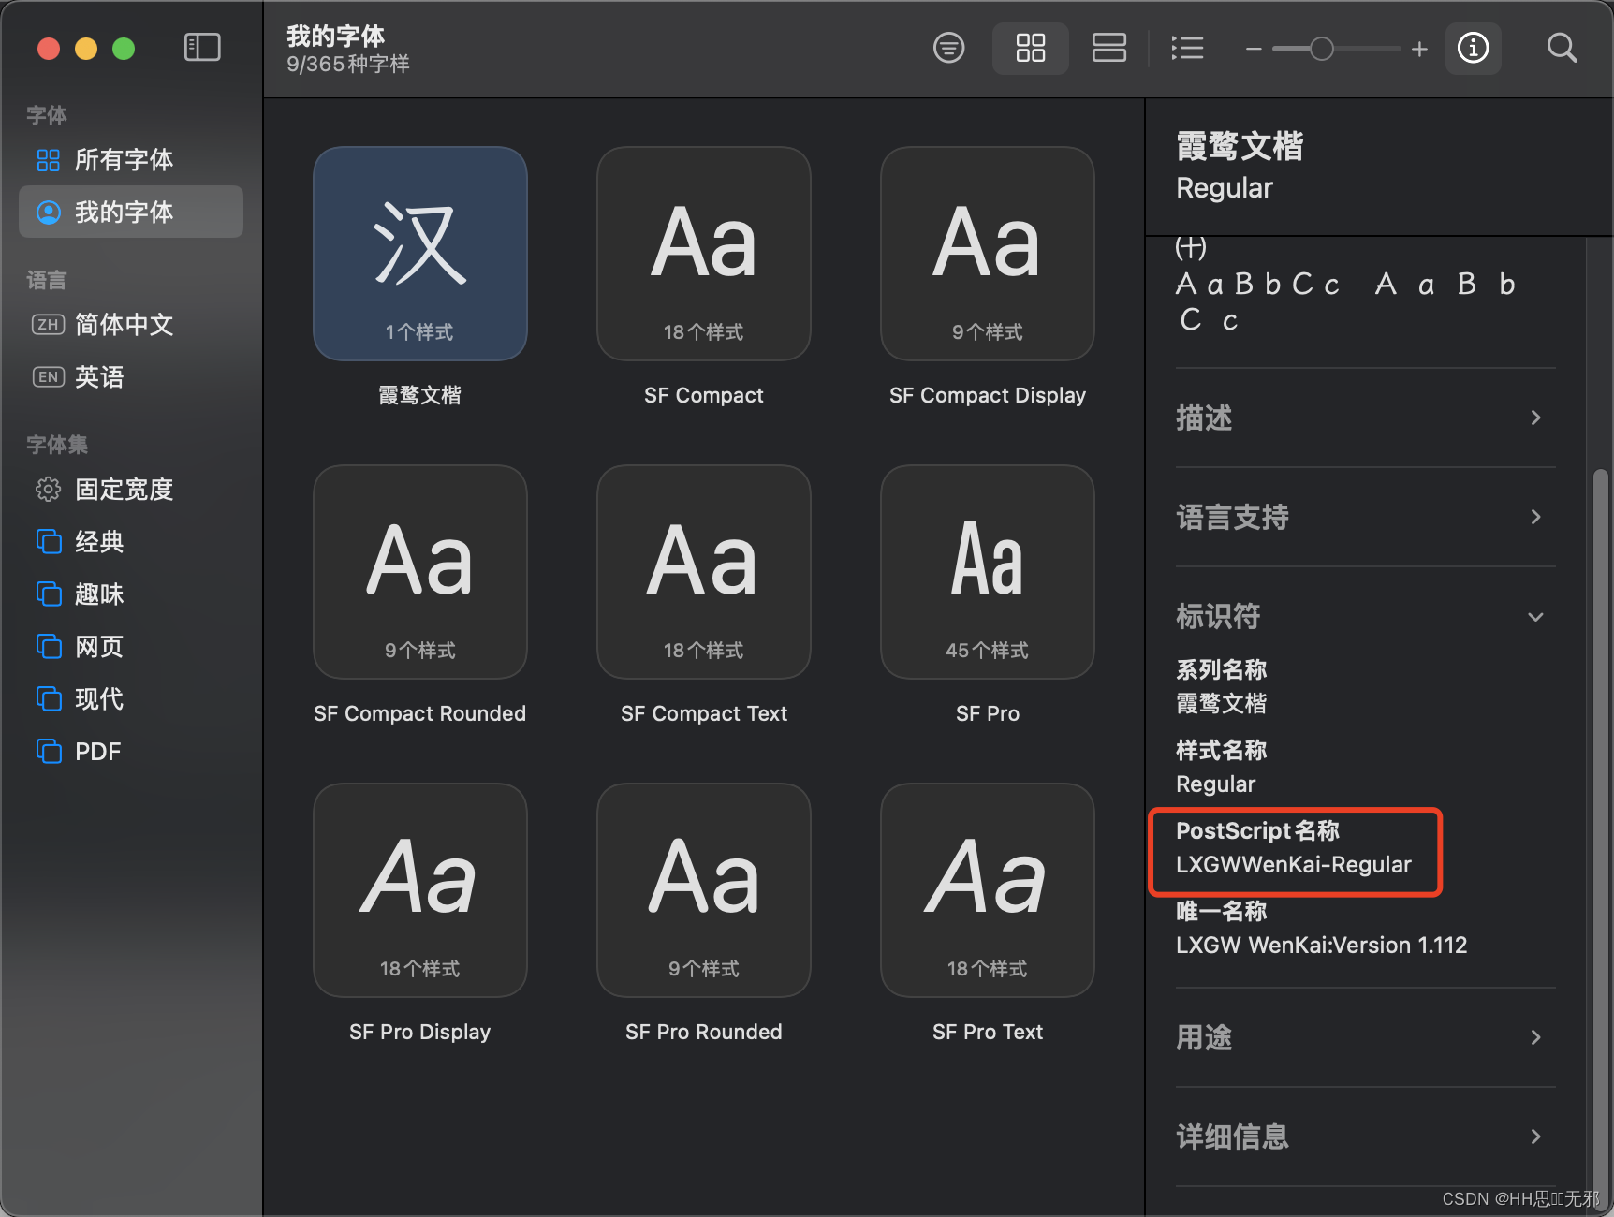Click the SF Pro Rounded label
The image size is (1614, 1217).
[x=704, y=1032]
